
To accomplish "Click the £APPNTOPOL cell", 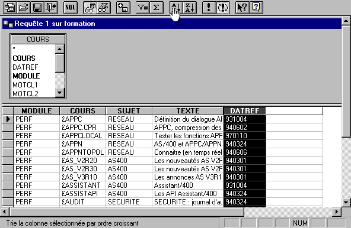I will 82,152.
